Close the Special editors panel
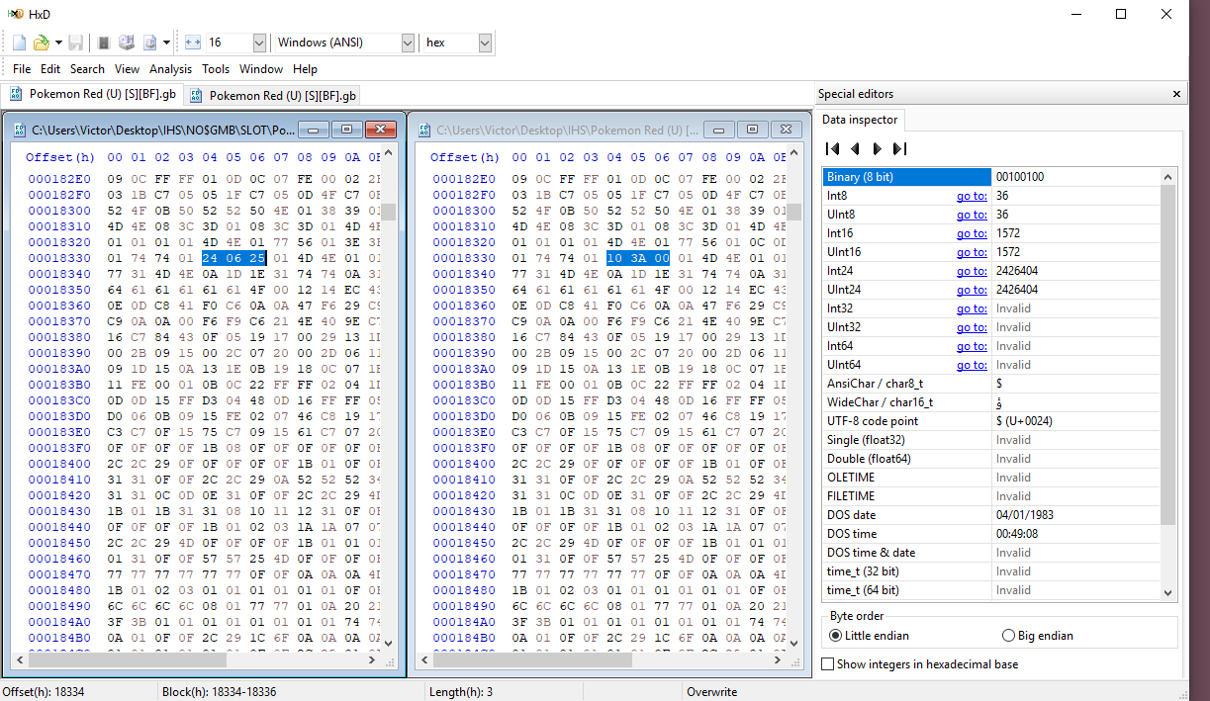This screenshot has width=1210, height=701. (x=1176, y=94)
